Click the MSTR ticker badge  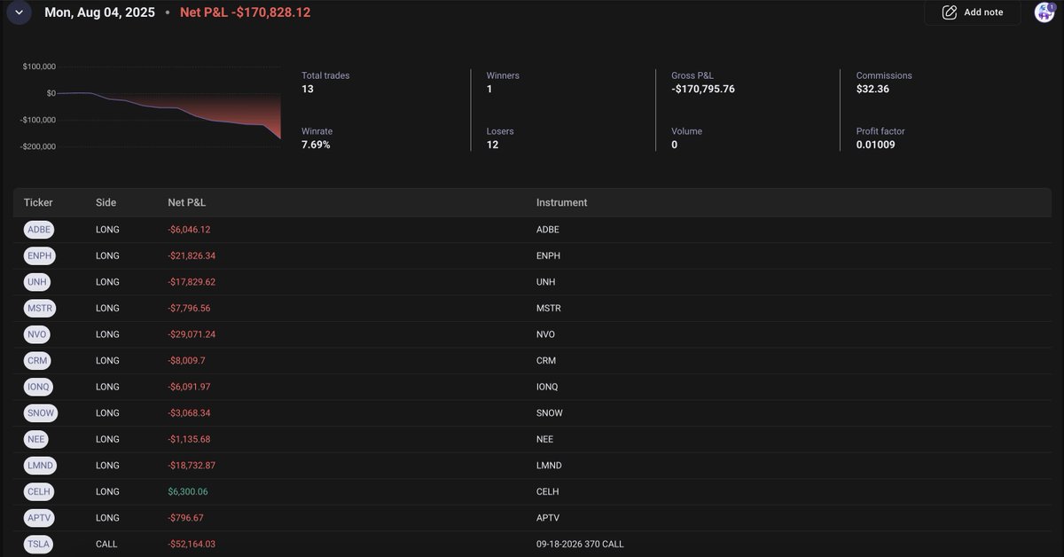[39, 308]
